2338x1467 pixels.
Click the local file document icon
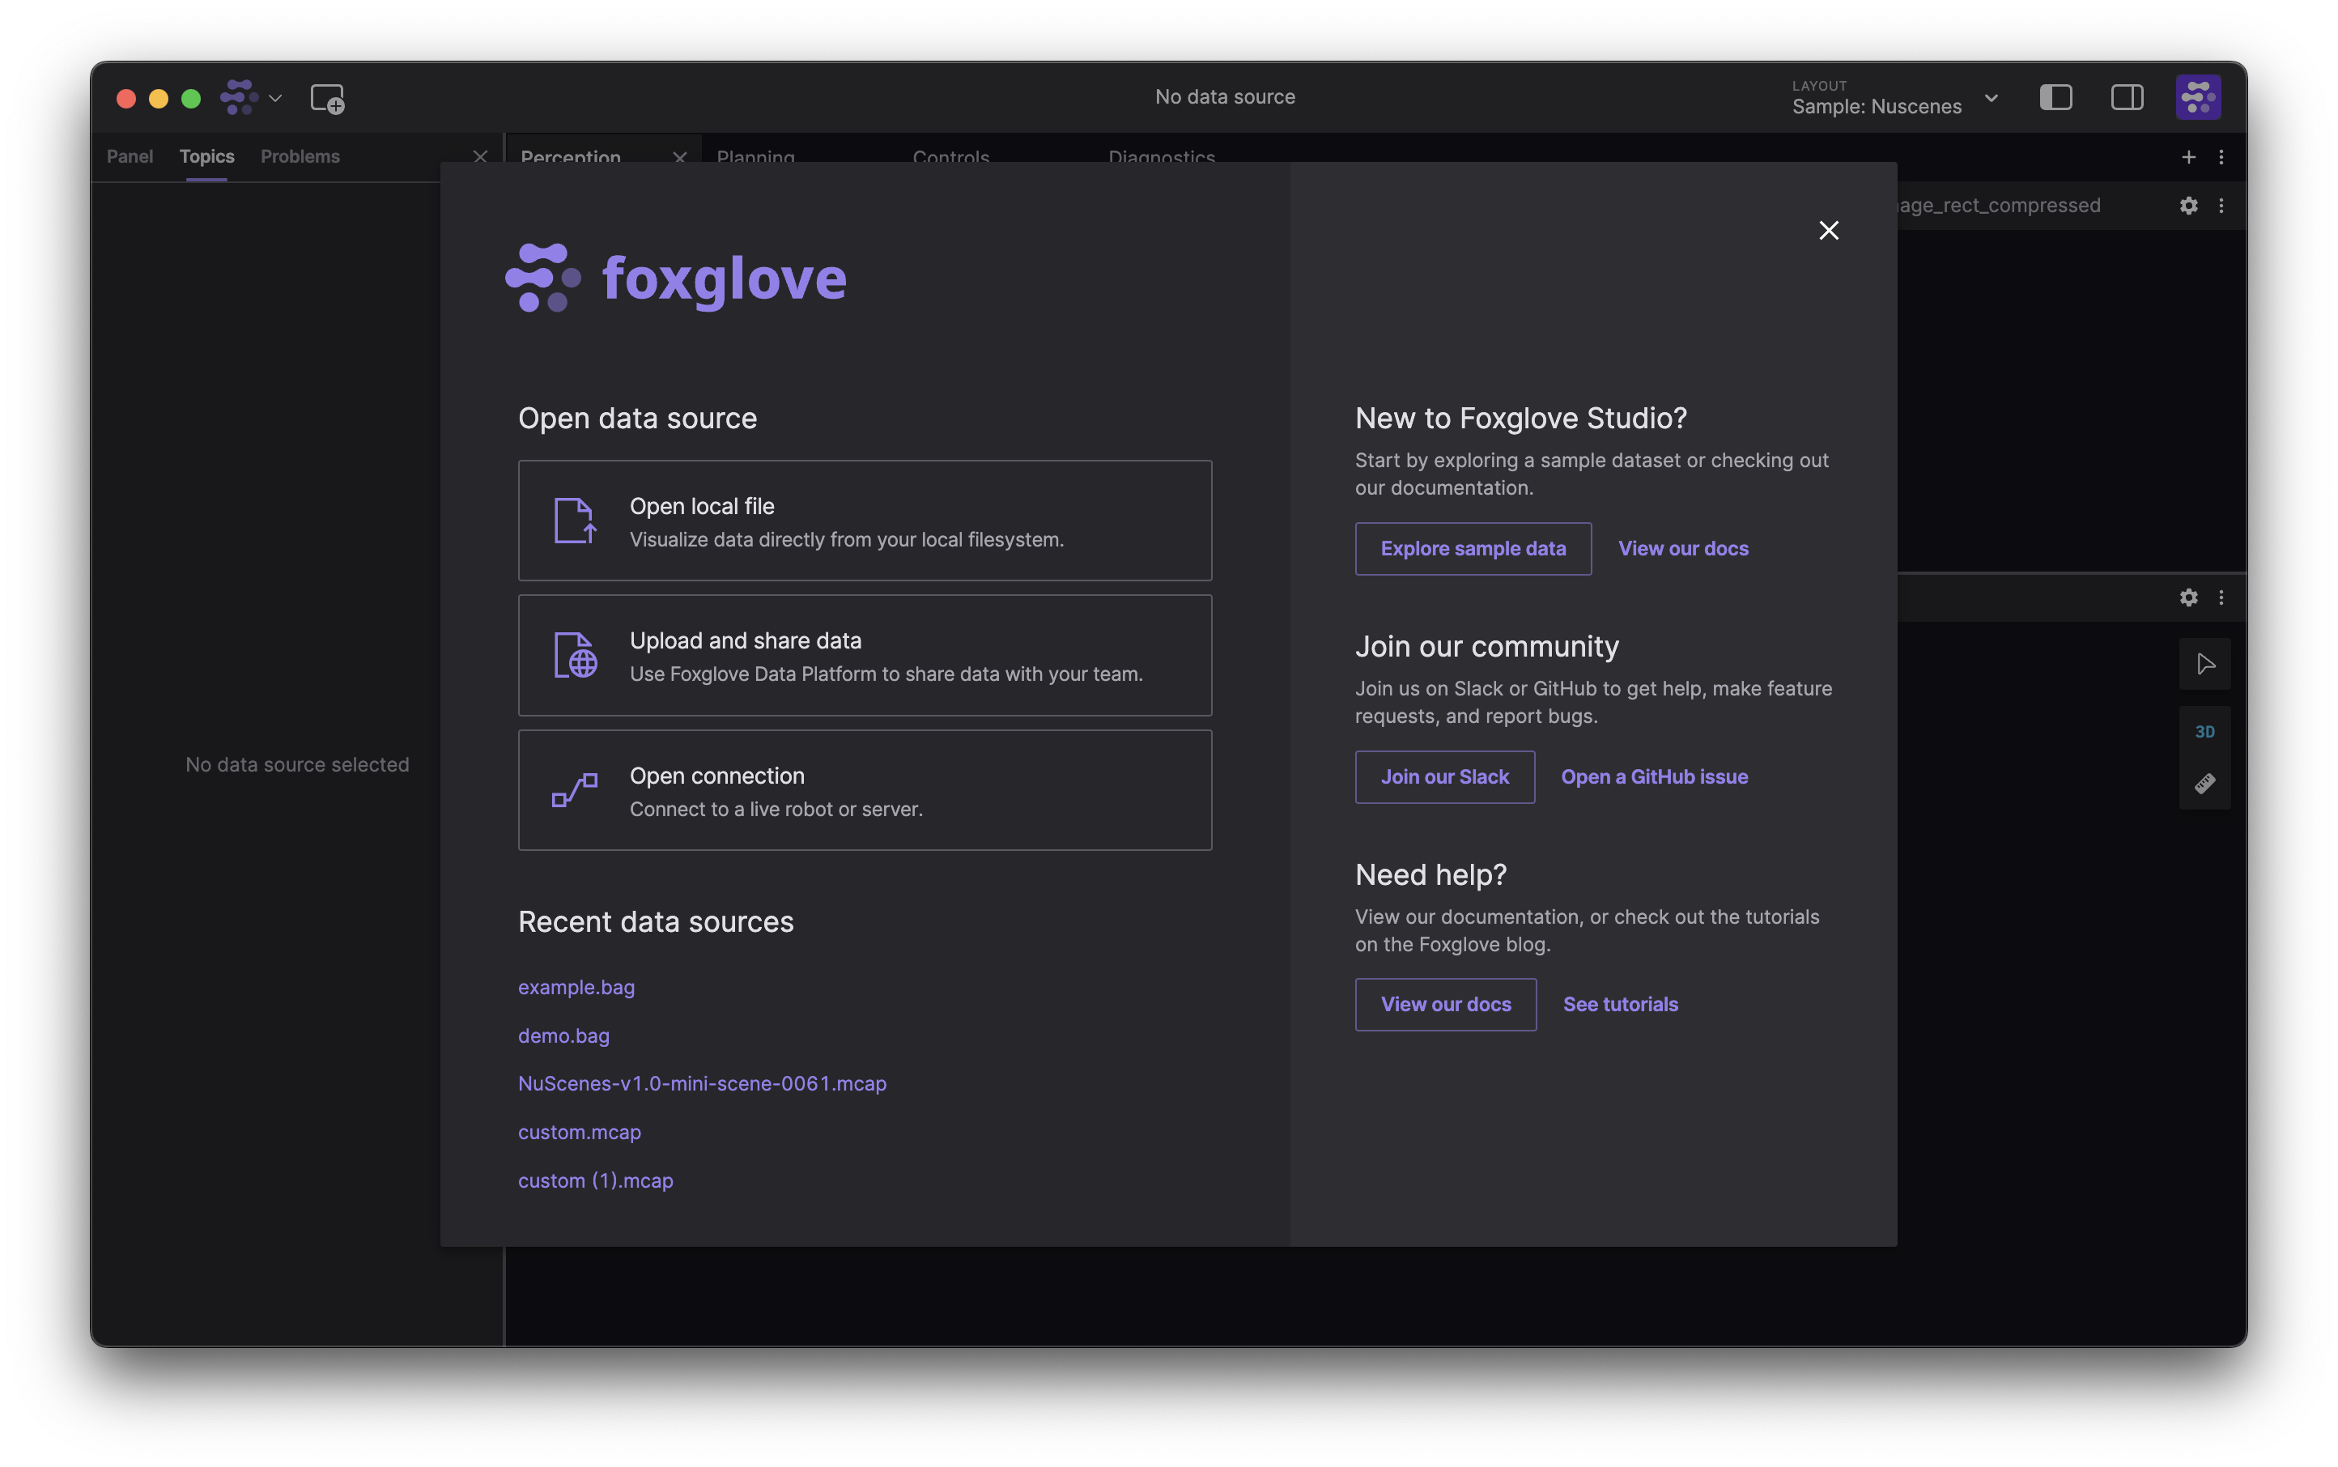(574, 521)
